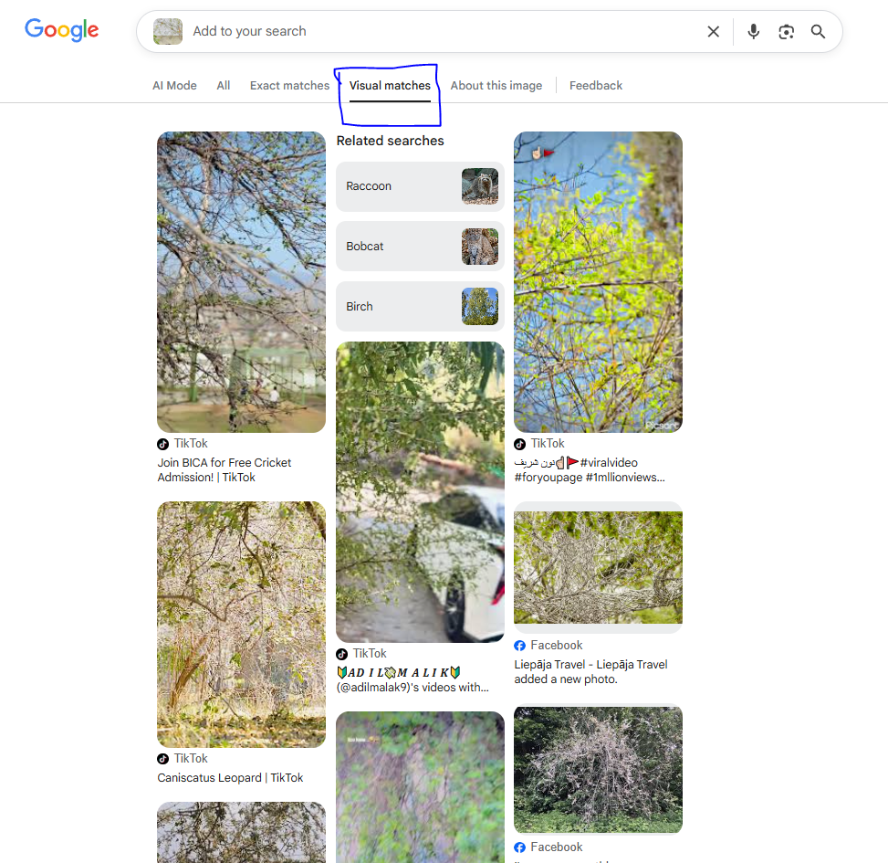Open the Liepāja Travel photo thumbnail

(x=598, y=566)
